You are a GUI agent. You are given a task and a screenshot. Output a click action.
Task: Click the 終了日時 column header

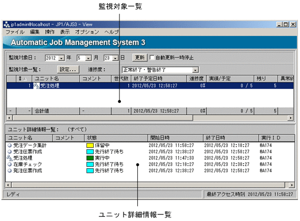click(231, 138)
